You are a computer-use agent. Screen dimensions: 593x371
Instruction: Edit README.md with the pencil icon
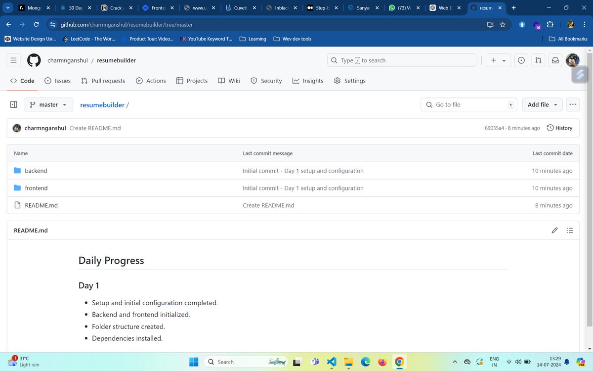click(x=554, y=231)
